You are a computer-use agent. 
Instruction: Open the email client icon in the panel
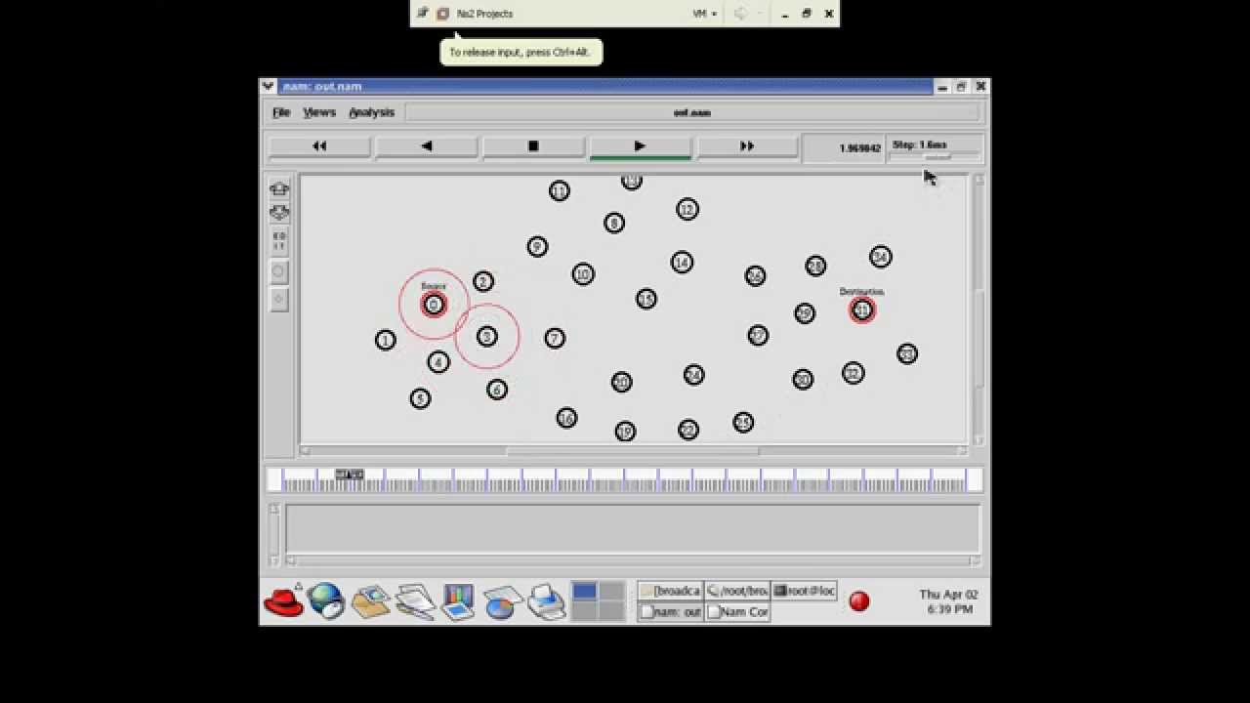click(x=370, y=601)
